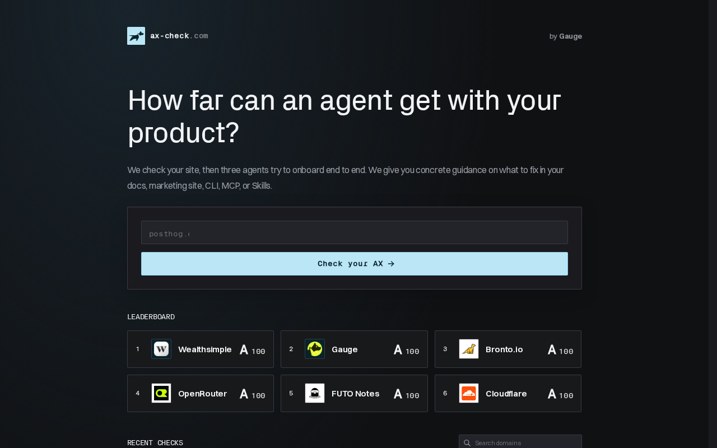Click the A grade badge for Wealthsimple
717x448 pixels.
pos(244,349)
